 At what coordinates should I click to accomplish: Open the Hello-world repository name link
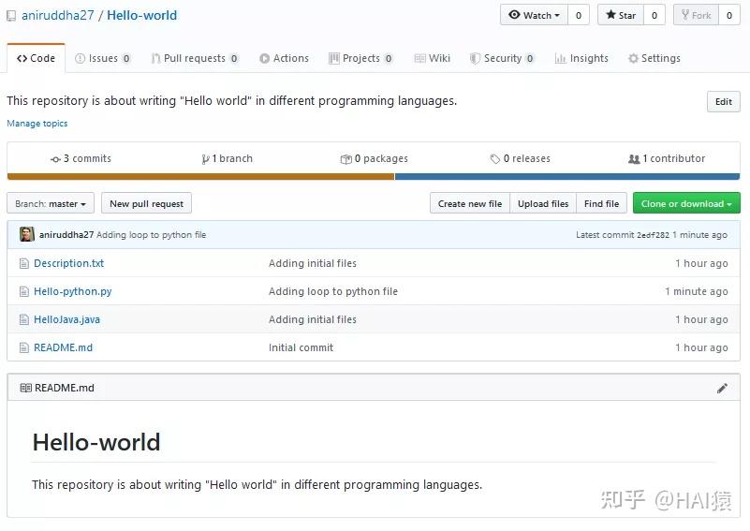[141, 15]
